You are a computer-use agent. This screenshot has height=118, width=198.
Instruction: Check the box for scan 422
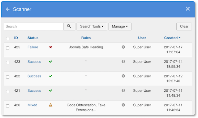[7, 77]
